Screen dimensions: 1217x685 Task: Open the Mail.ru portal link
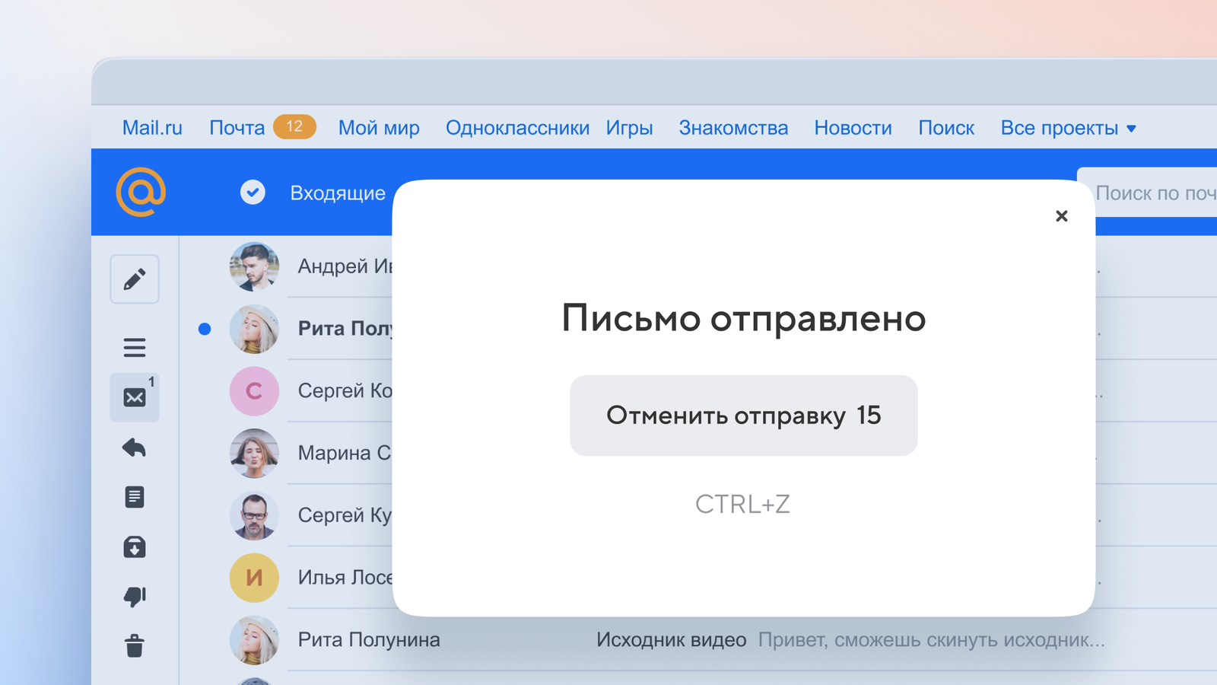click(x=152, y=128)
